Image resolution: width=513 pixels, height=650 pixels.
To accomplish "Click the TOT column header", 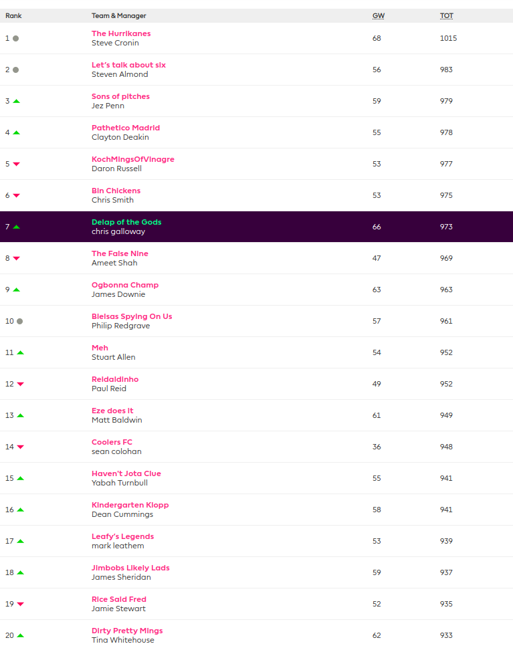I will point(446,15).
